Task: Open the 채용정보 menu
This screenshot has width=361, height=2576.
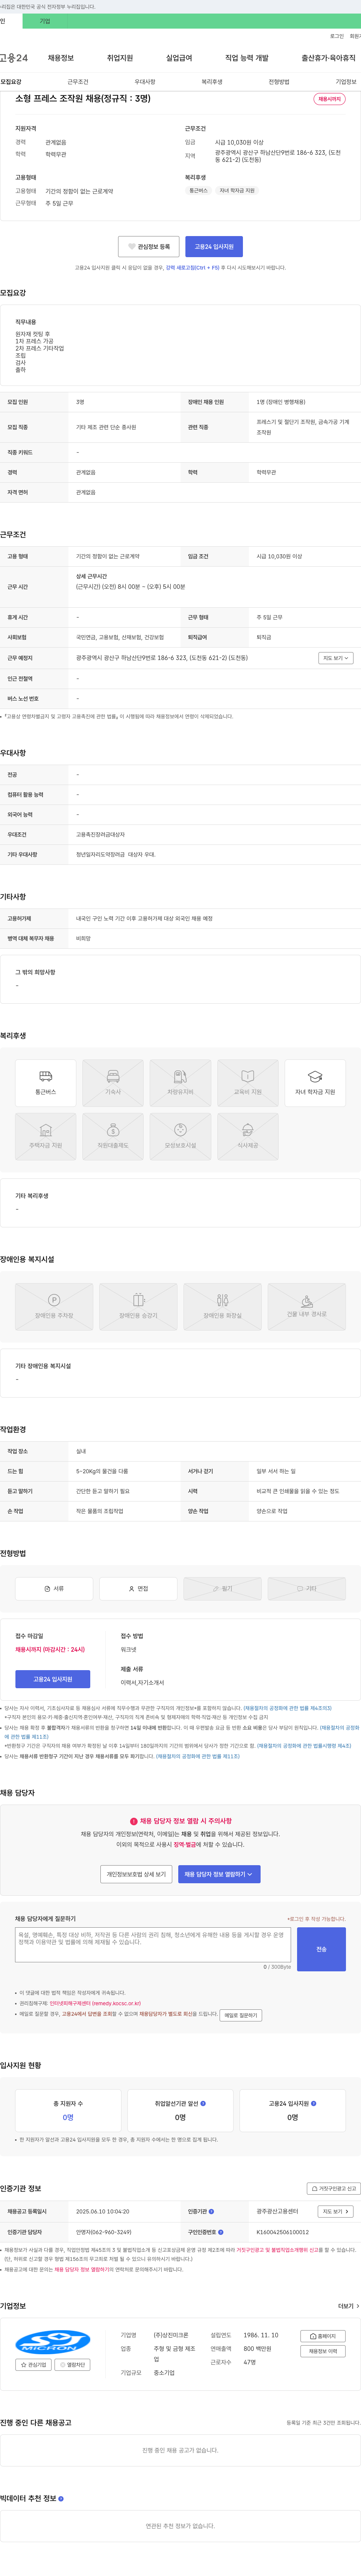Action: (x=60, y=58)
